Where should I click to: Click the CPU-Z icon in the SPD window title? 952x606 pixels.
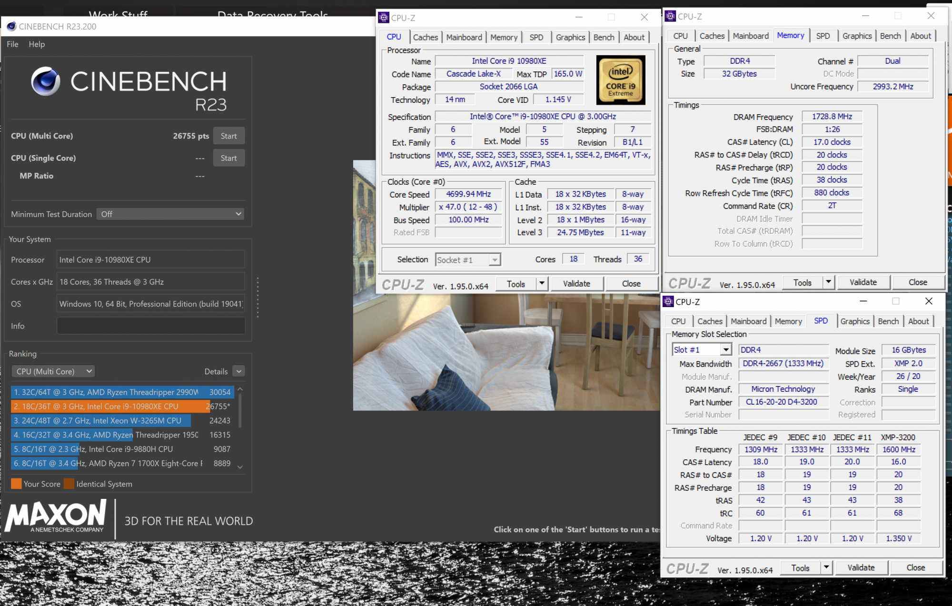pyautogui.click(x=668, y=301)
